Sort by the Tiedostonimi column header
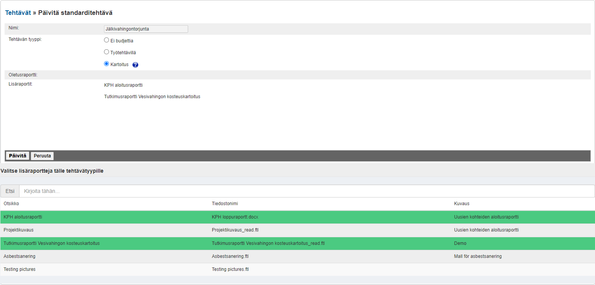The image size is (595, 285). (x=225, y=204)
